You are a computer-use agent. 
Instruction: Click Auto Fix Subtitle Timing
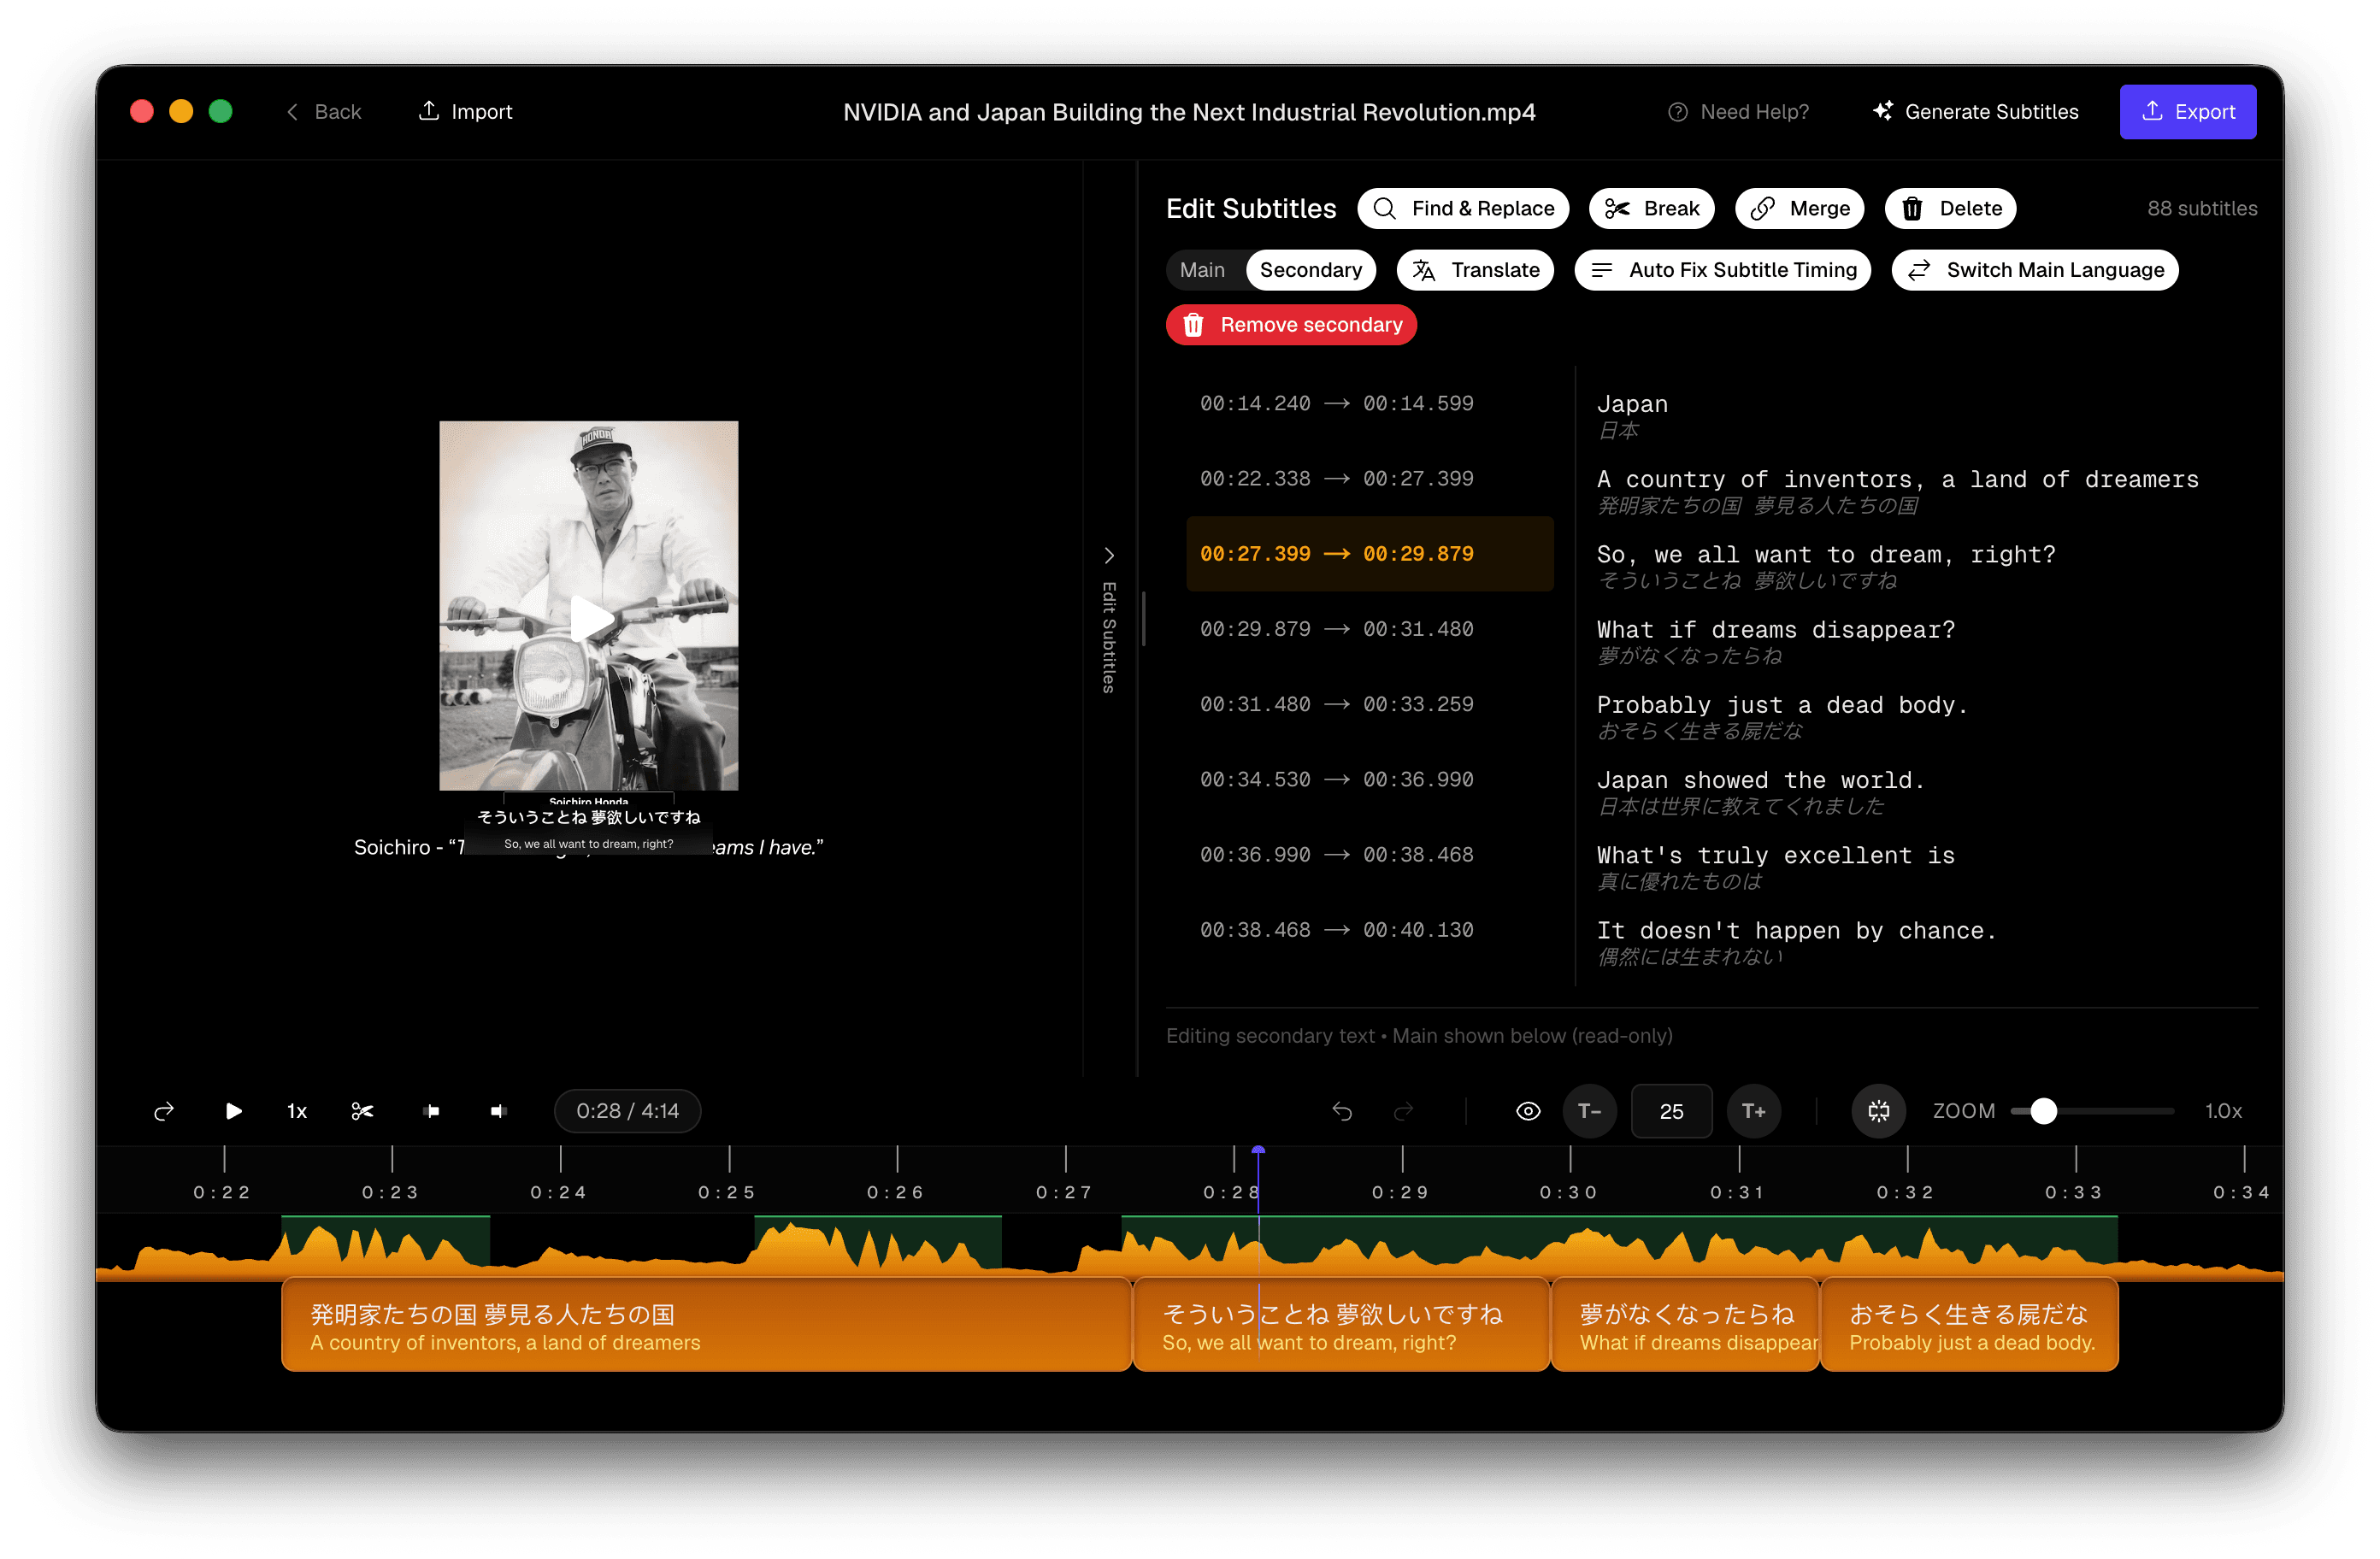tap(1722, 270)
